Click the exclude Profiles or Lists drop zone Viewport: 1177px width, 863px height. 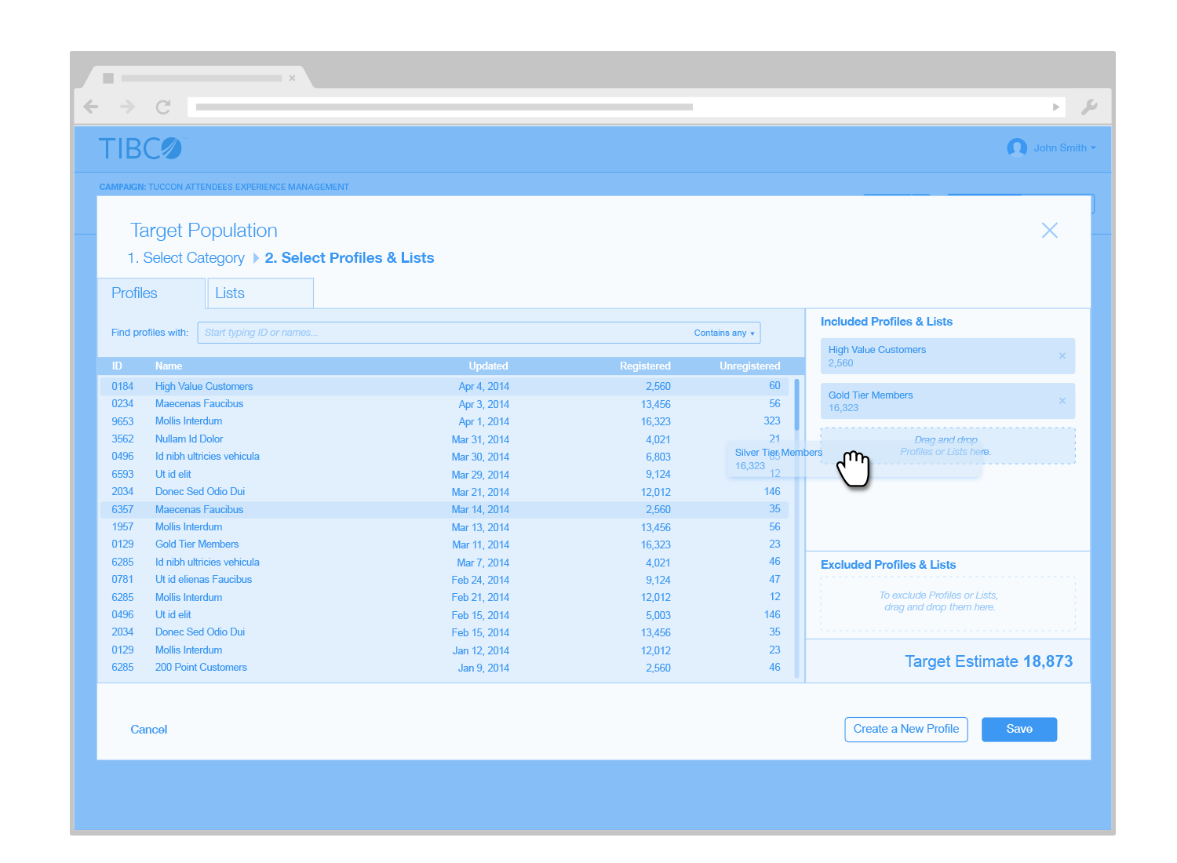click(x=947, y=603)
